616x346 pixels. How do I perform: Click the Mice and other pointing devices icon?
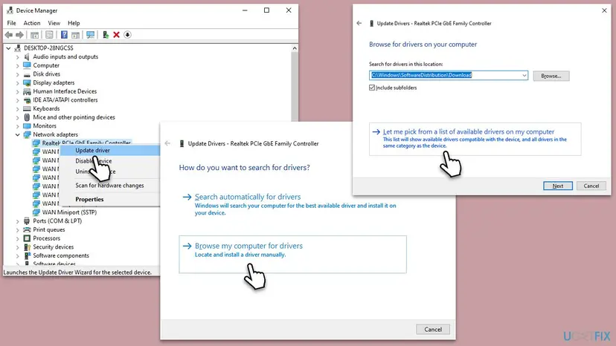pyautogui.click(x=27, y=117)
